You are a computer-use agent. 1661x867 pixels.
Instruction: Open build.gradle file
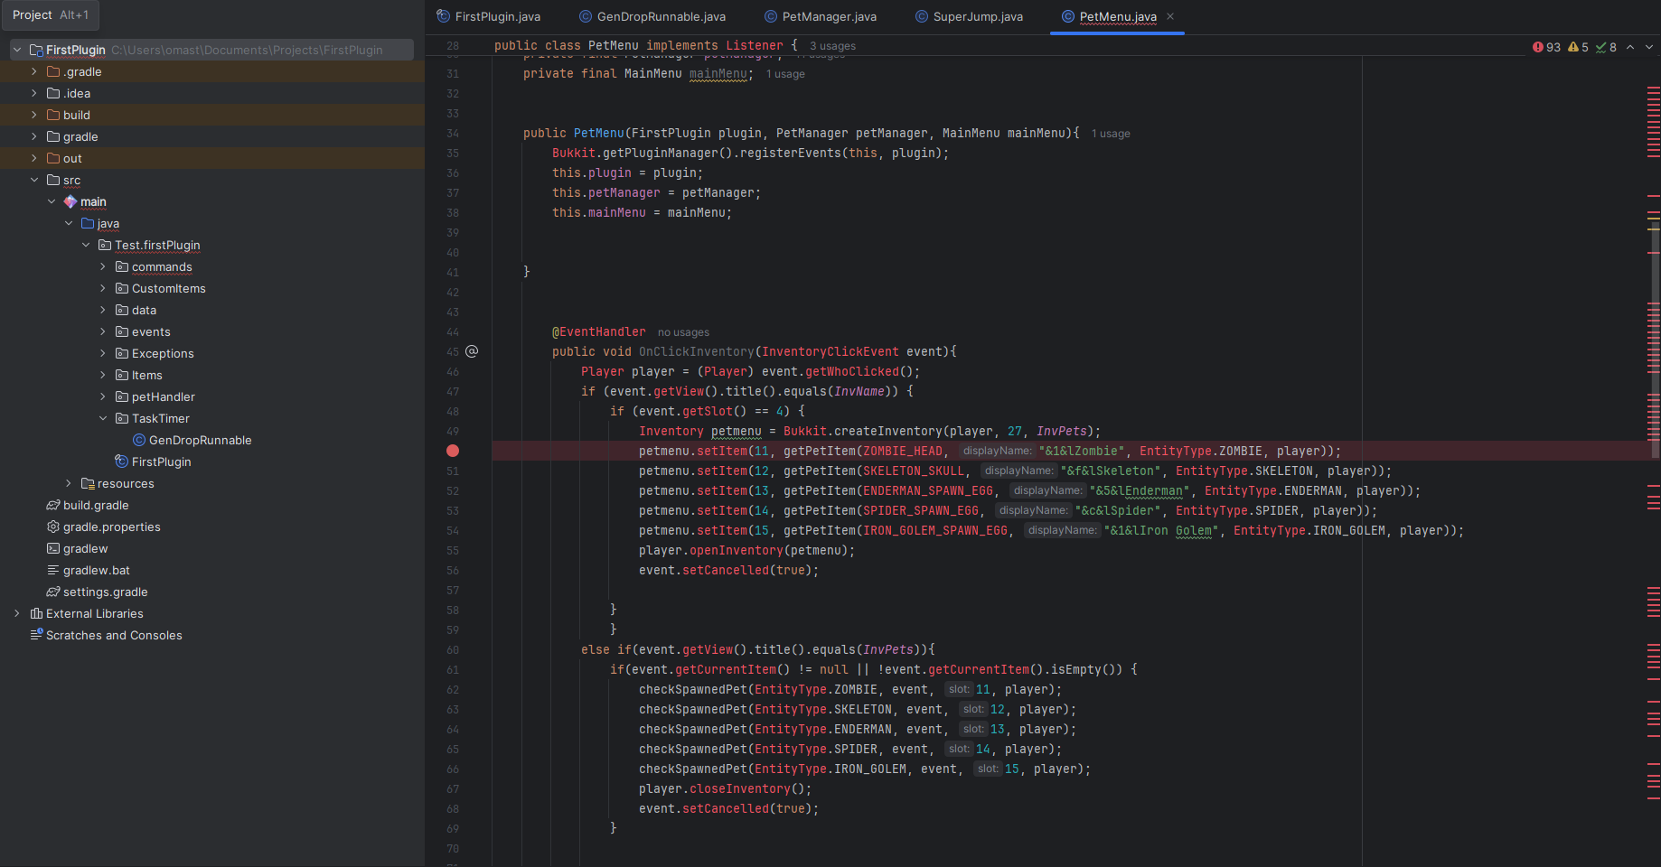(96, 505)
